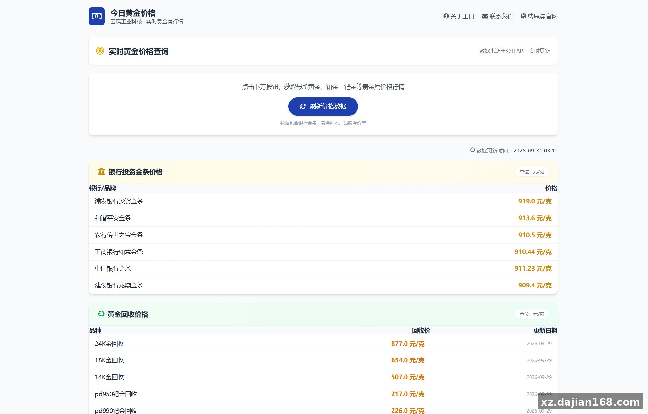Click the recycle price 507.0 元/克
The width and height of the screenshot is (648, 414).
[x=408, y=377]
